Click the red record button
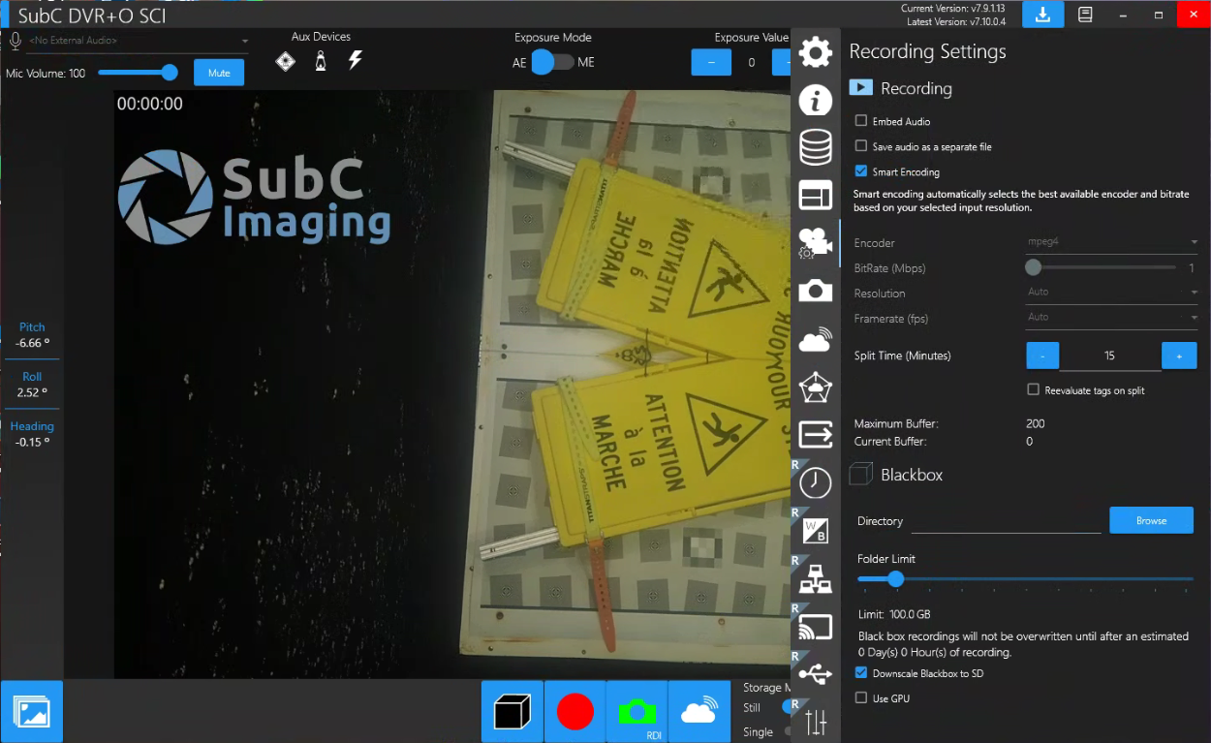The width and height of the screenshot is (1211, 743). [574, 712]
